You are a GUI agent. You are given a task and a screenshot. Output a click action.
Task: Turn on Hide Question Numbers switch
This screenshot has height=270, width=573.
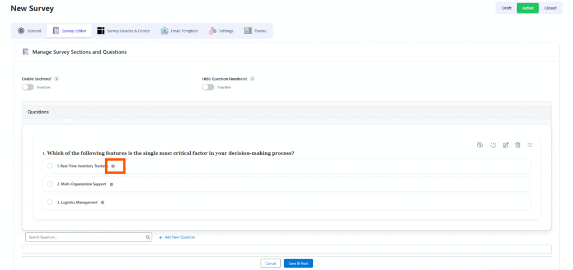coord(208,87)
